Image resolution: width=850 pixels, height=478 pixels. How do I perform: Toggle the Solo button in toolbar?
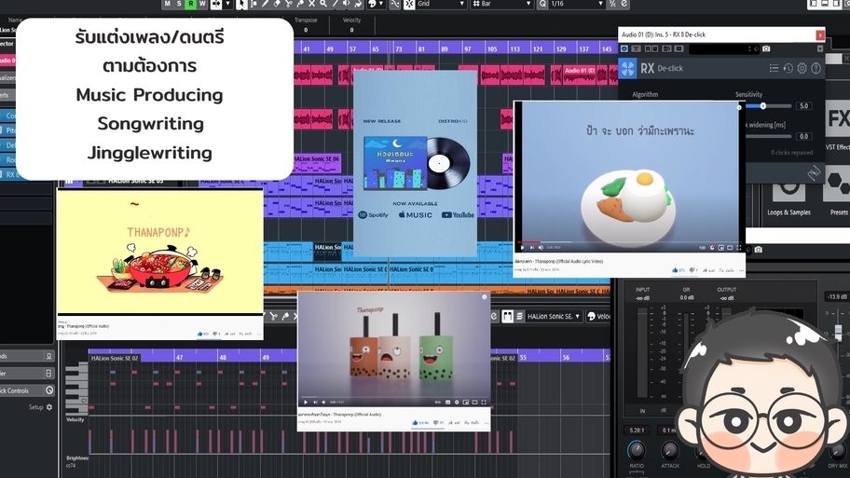click(179, 5)
